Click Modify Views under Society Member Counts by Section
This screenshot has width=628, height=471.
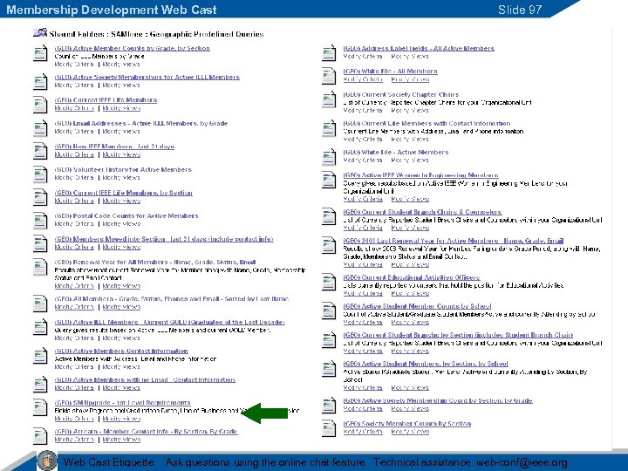pos(410,432)
